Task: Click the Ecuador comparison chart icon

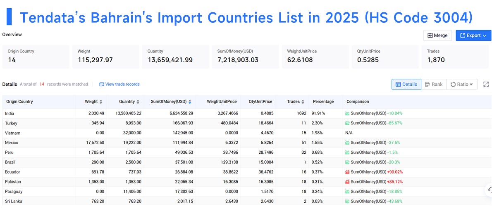Action: [347, 172]
